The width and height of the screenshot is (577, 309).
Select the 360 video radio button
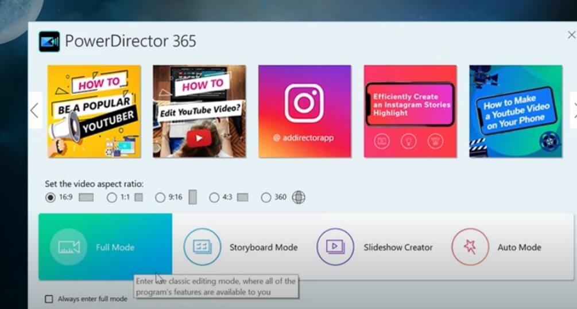click(x=266, y=198)
